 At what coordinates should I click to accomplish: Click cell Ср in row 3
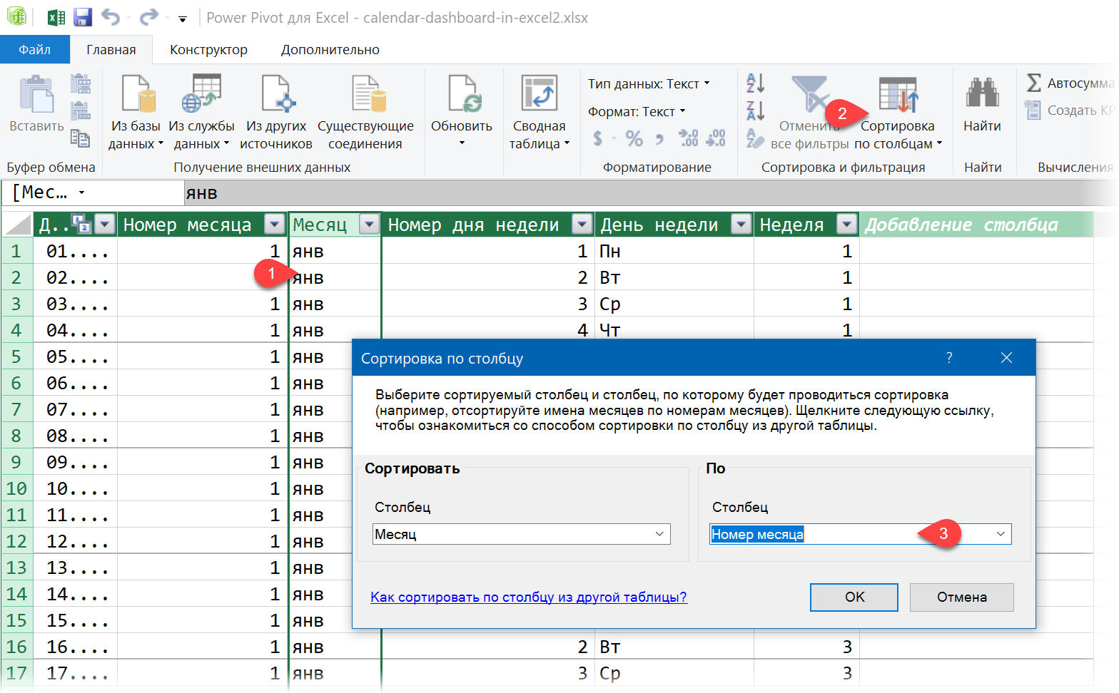coord(674,304)
